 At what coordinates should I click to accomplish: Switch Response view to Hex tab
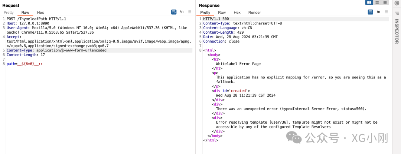tap(237, 13)
